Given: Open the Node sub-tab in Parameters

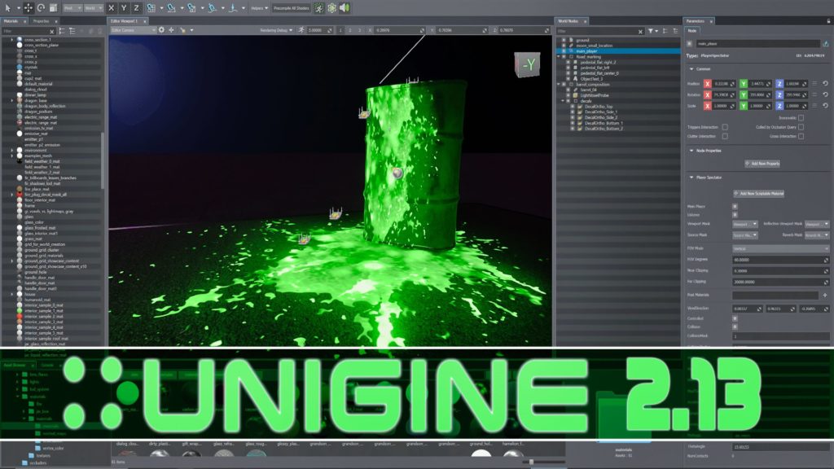Looking at the screenshot, I should click(x=692, y=31).
